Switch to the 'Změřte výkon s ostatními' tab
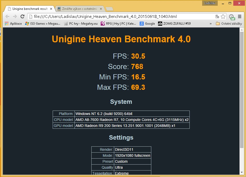 coord(78,9)
